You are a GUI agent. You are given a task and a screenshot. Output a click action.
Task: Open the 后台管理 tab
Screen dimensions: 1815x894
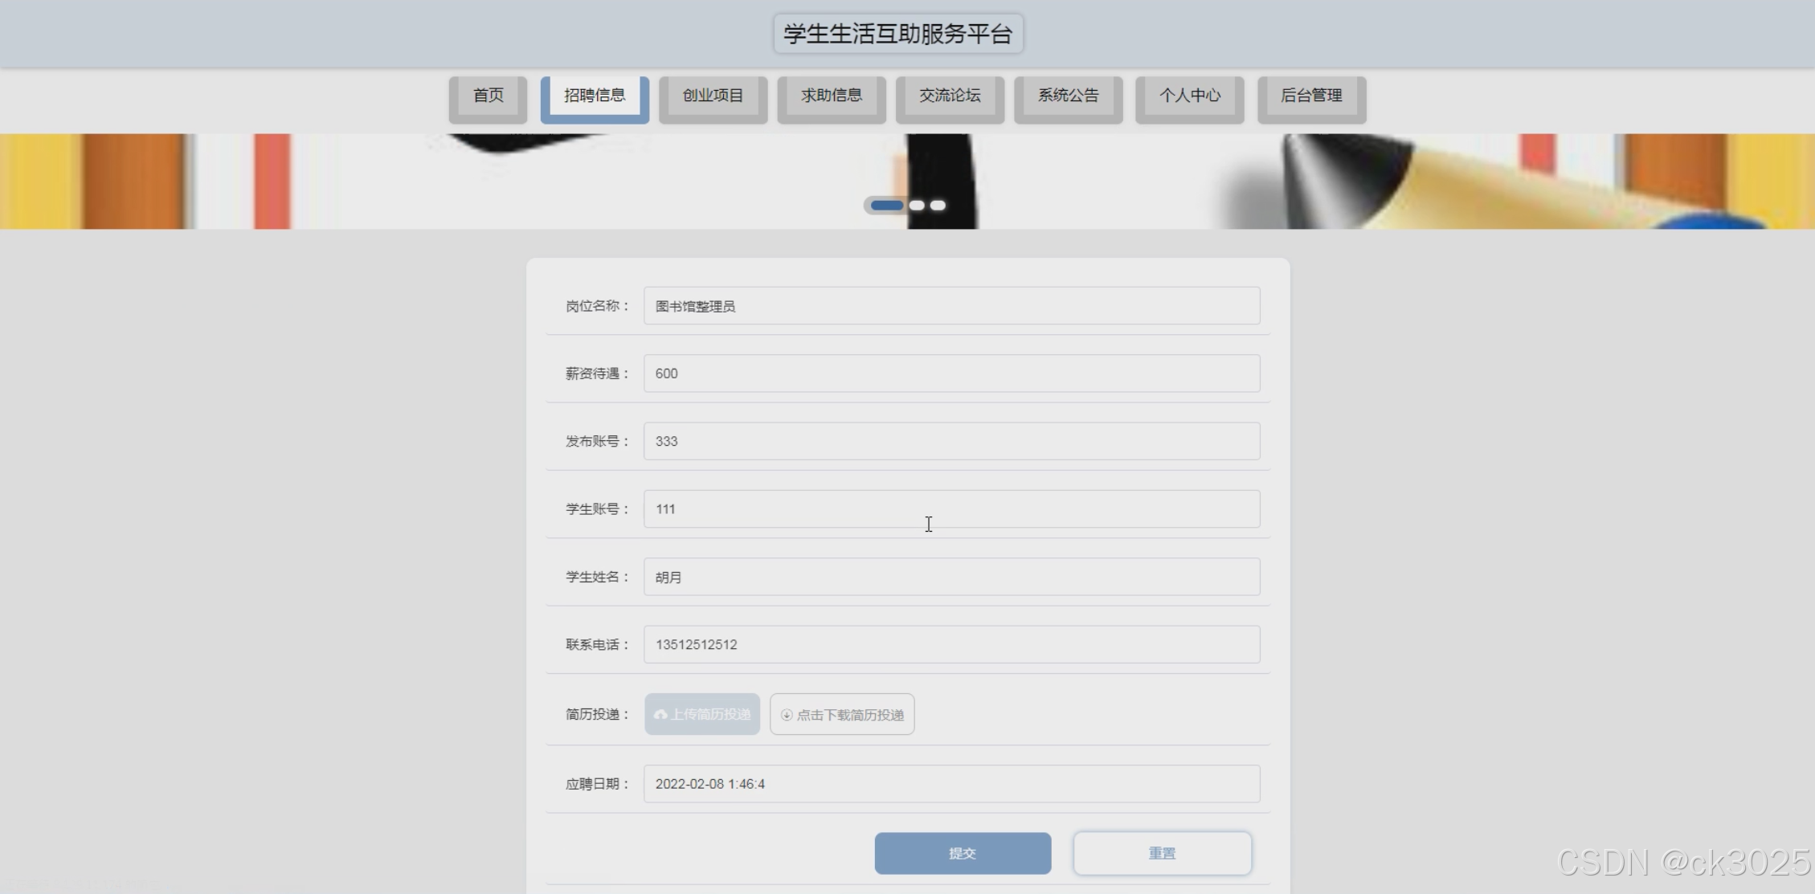pyautogui.click(x=1311, y=96)
